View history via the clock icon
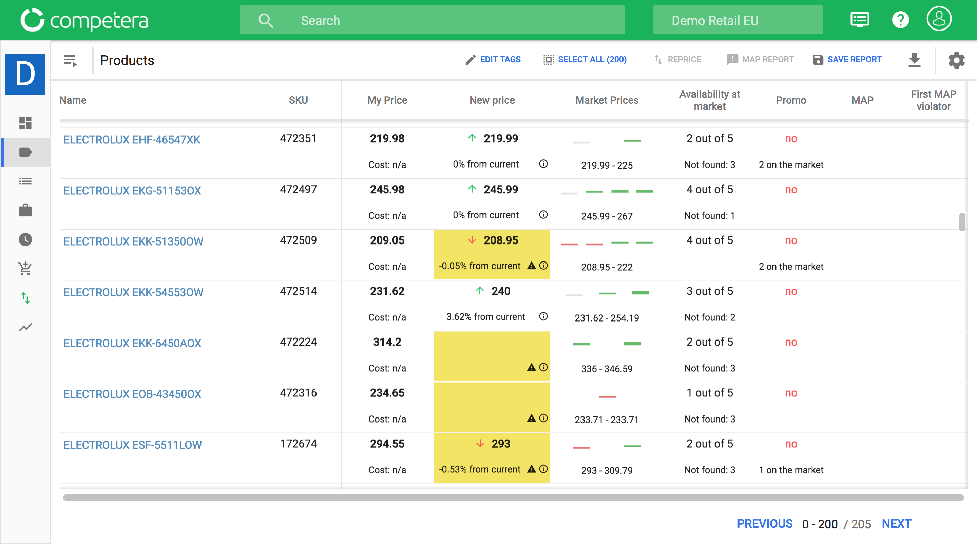 (x=25, y=239)
